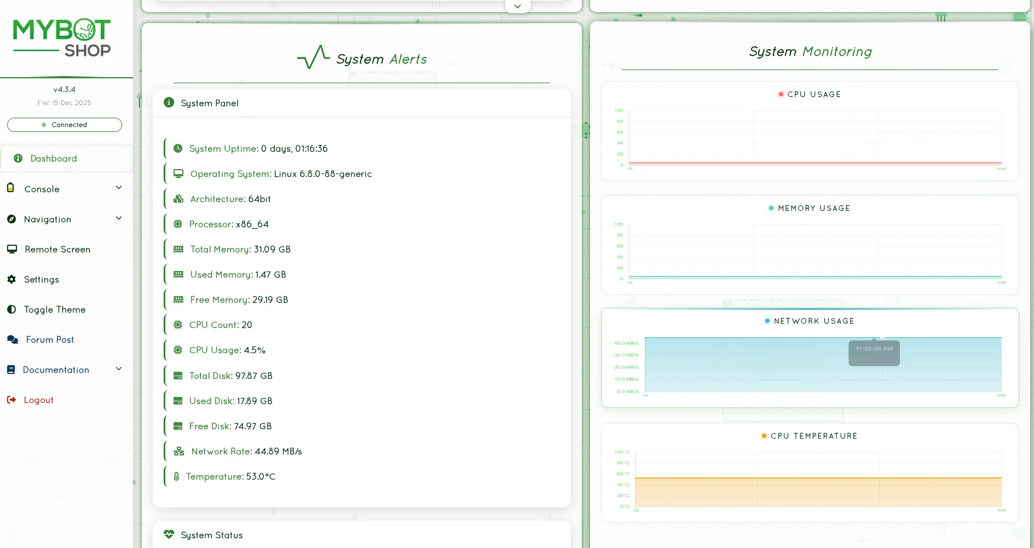1034x548 pixels.
Task: Expand the Navigation submenu chevron
Action: click(x=119, y=218)
